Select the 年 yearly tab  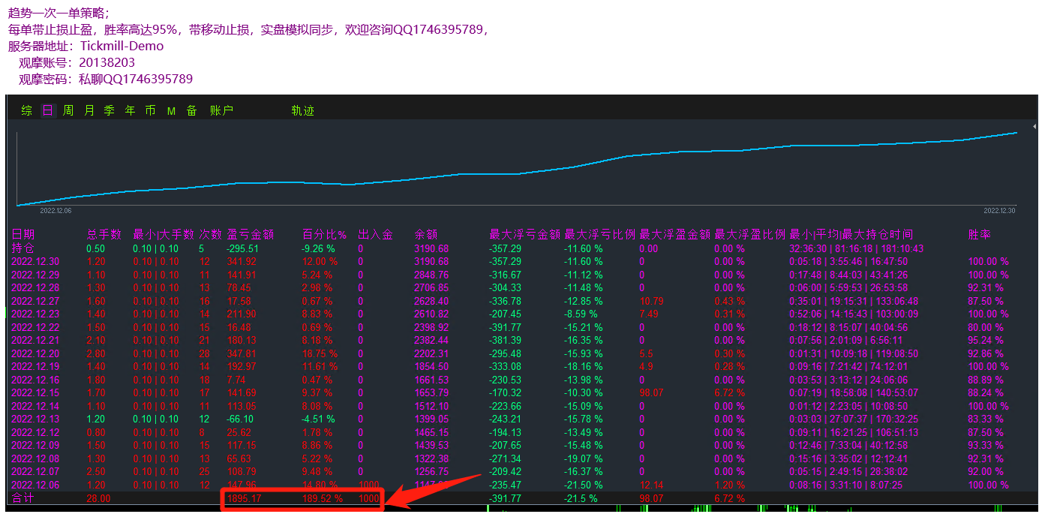coord(131,111)
